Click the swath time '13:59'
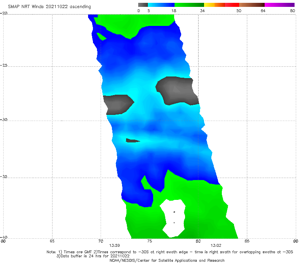299x263 pixels. [114, 246]
